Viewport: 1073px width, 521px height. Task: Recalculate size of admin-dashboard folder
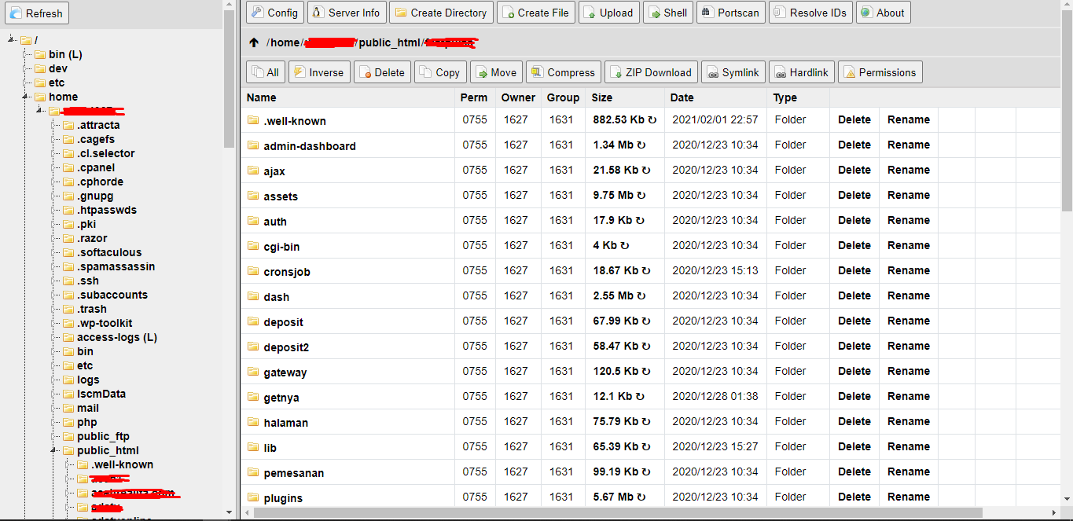tap(641, 145)
